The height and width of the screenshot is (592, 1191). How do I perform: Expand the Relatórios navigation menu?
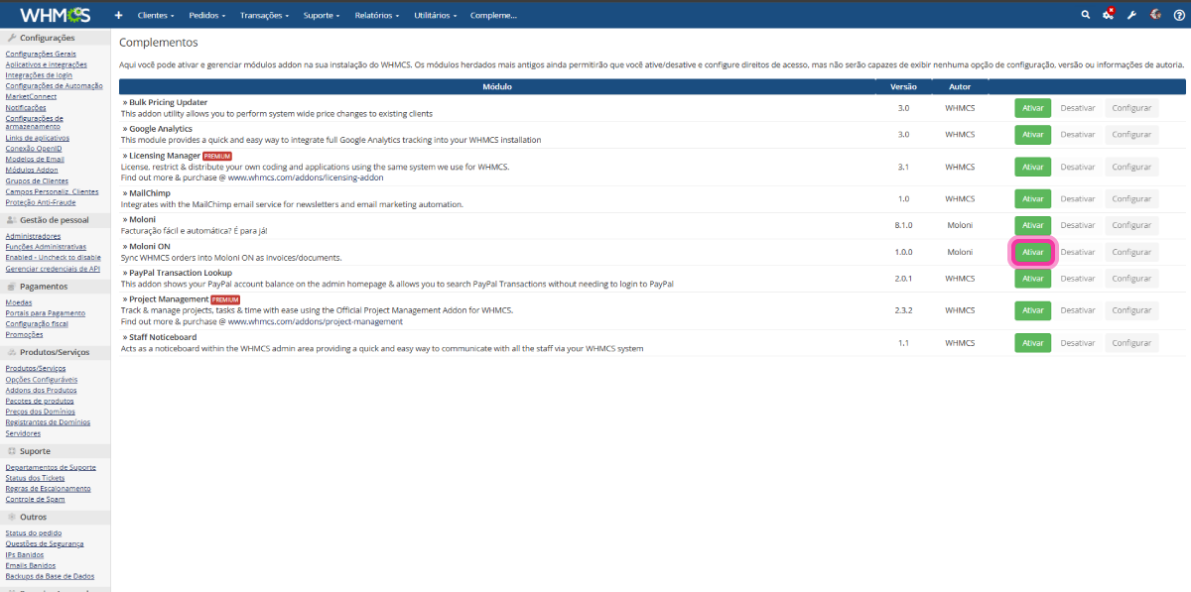tap(377, 16)
